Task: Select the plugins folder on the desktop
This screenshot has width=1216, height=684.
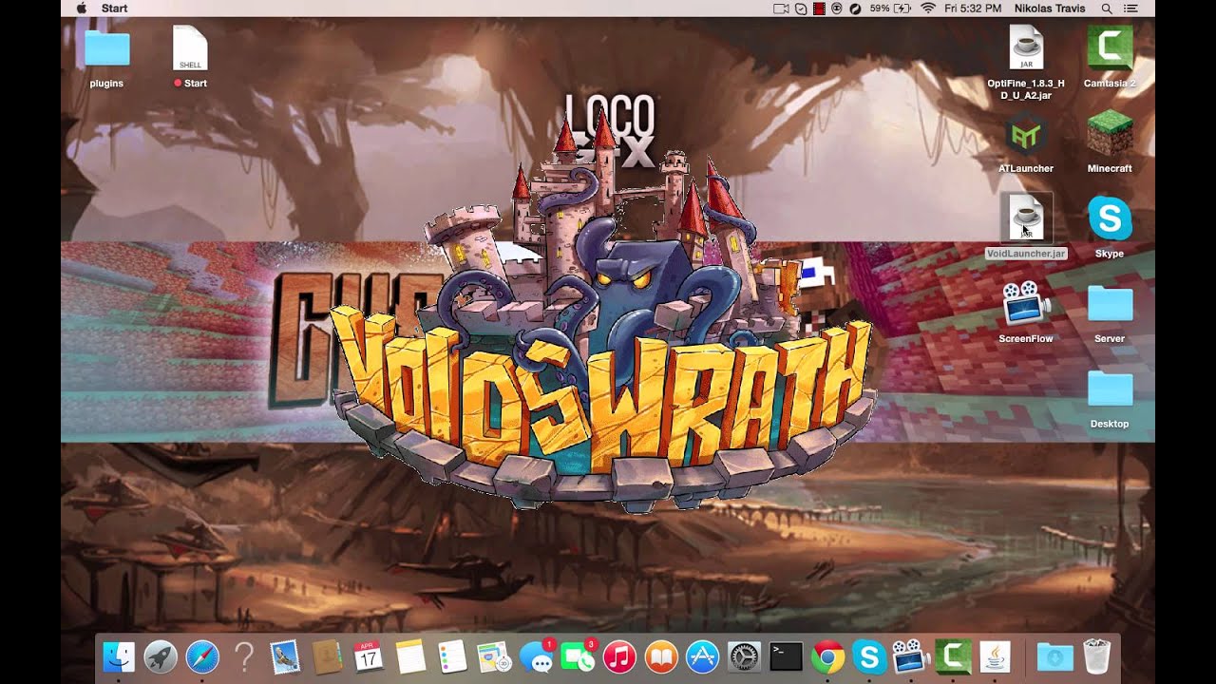Action: 106,48
